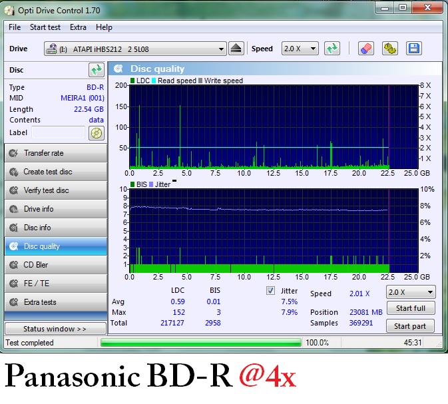Open the Drive selection dropdown
Image resolution: width=448 pixels, height=404 pixels.
tap(135, 49)
